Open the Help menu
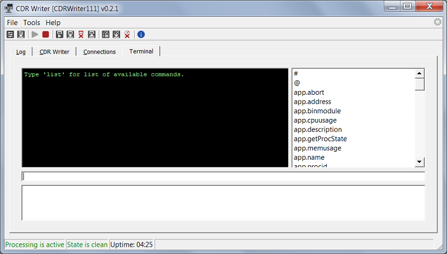 (x=53, y=22)
